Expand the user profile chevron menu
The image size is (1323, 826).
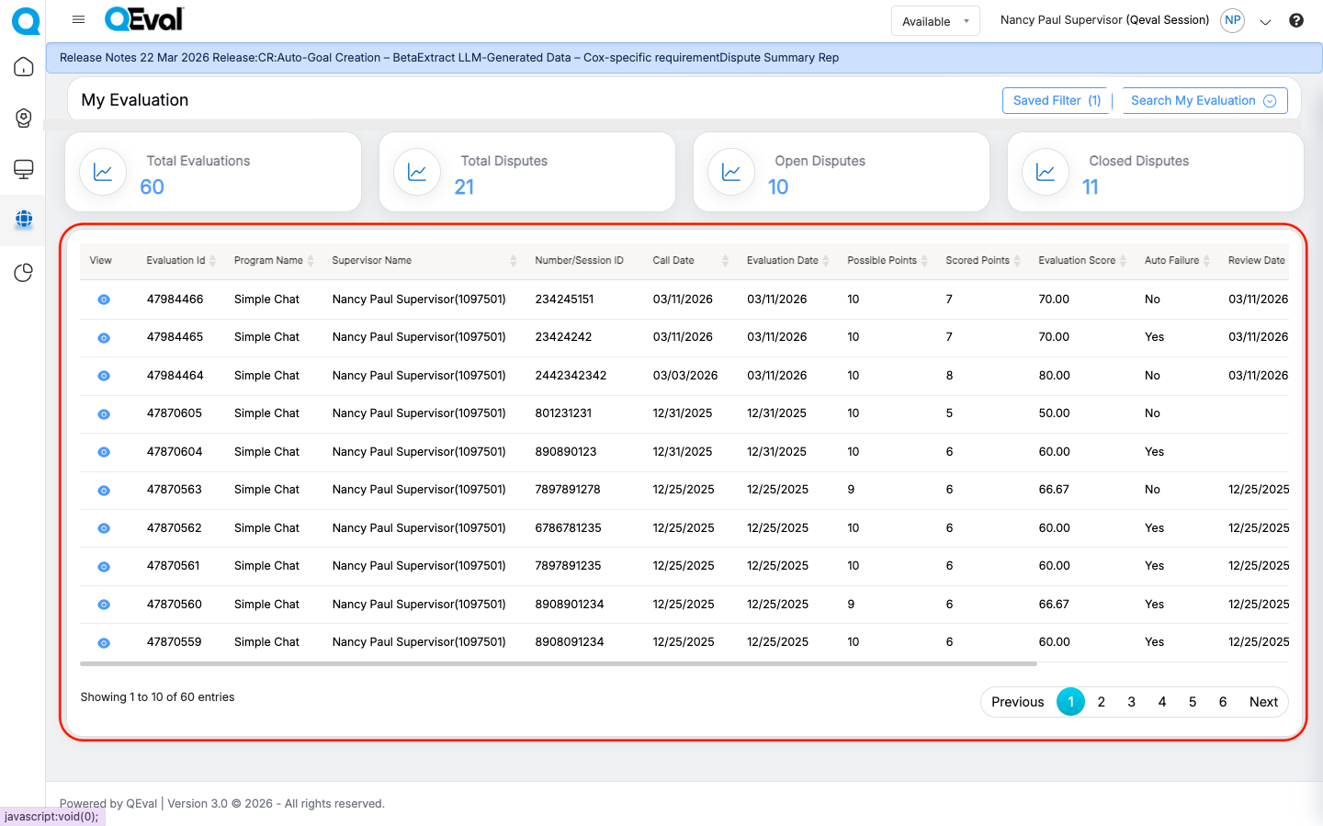tap(1265, 22)
